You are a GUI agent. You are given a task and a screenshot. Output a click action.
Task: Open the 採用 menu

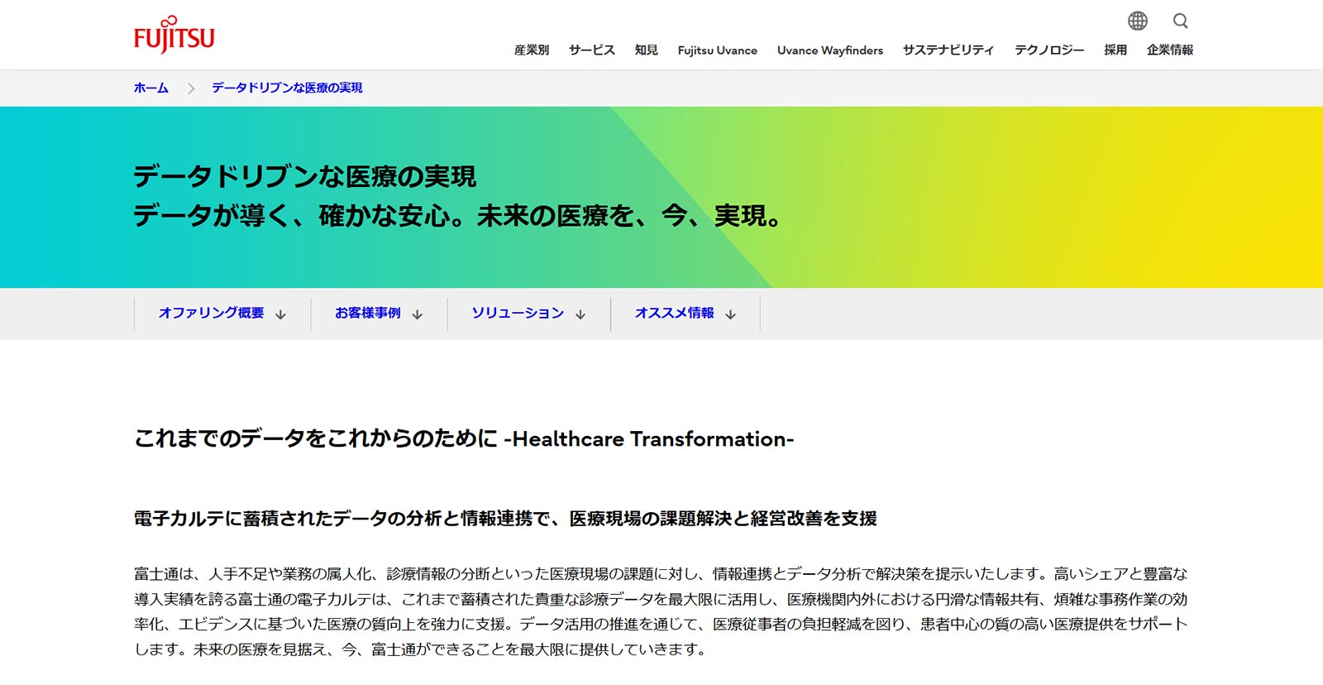[x=1115, y=50]
